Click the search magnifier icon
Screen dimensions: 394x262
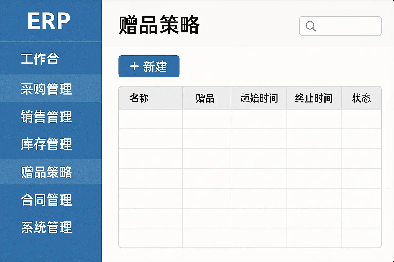311,26
